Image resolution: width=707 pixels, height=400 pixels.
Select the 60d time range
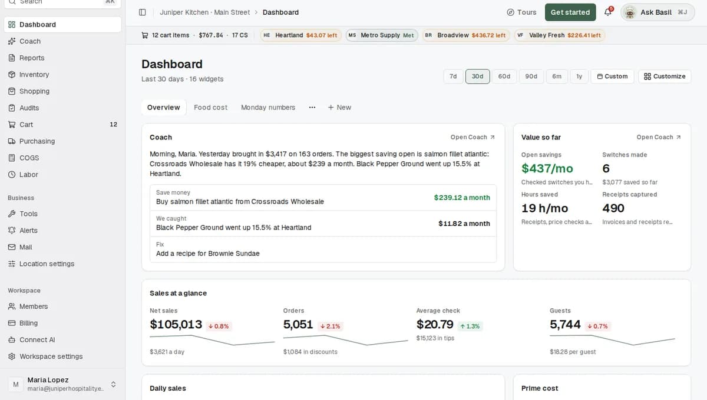[504, 76]
